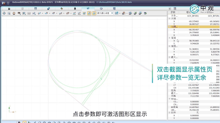Open the quick access dropdown in title bar
The image size is (220, 123).
[8, 3]
